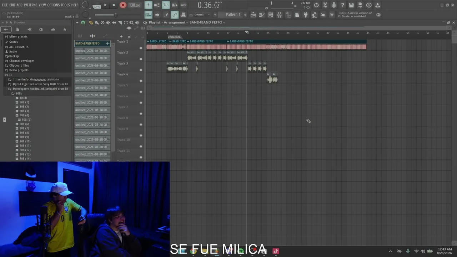Toggle overdub recording mode

pyautogui.click(x=175, y=5)
